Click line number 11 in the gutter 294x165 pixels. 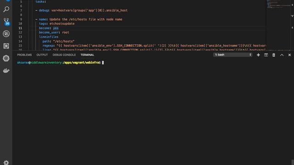point(20,28)
